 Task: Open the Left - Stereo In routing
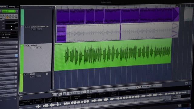coord(9,35)
